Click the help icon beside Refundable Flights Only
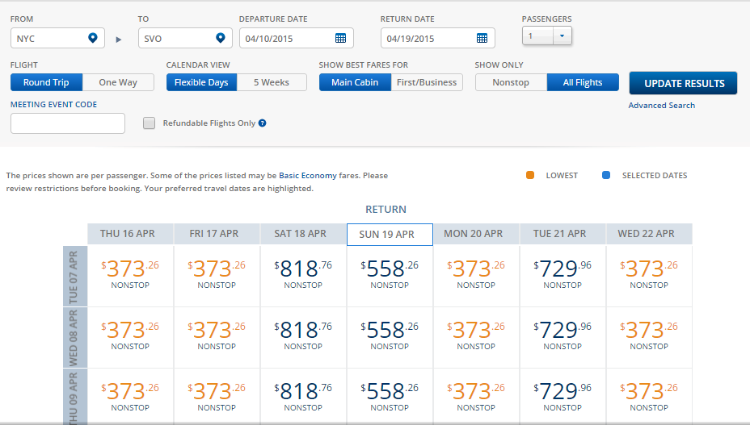 tap(262, 123)
